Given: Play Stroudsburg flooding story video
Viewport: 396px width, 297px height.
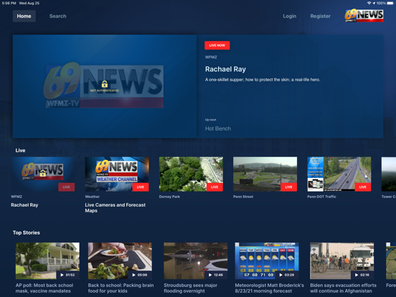Looking at the screenshot, I should [x=195, y=260].
